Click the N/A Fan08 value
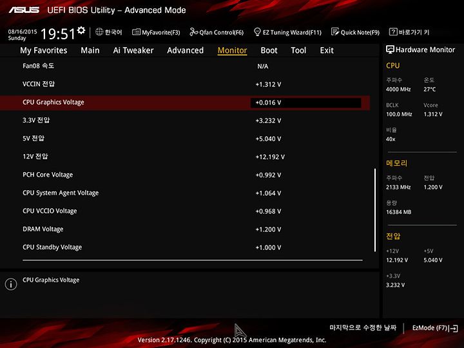This screenshot has width=464, height=348. tap(263, 66)
